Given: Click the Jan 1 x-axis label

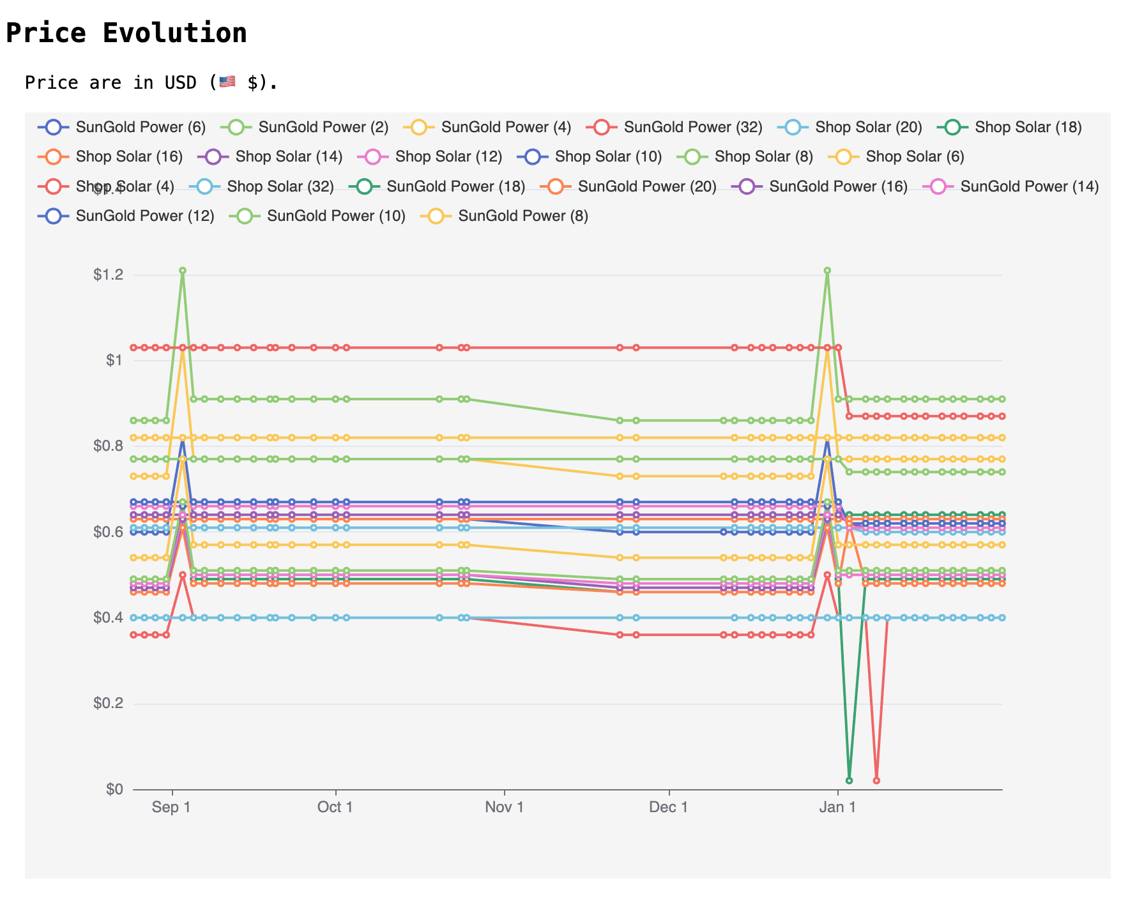Looking at the screenshot, I should click(837, 807).
